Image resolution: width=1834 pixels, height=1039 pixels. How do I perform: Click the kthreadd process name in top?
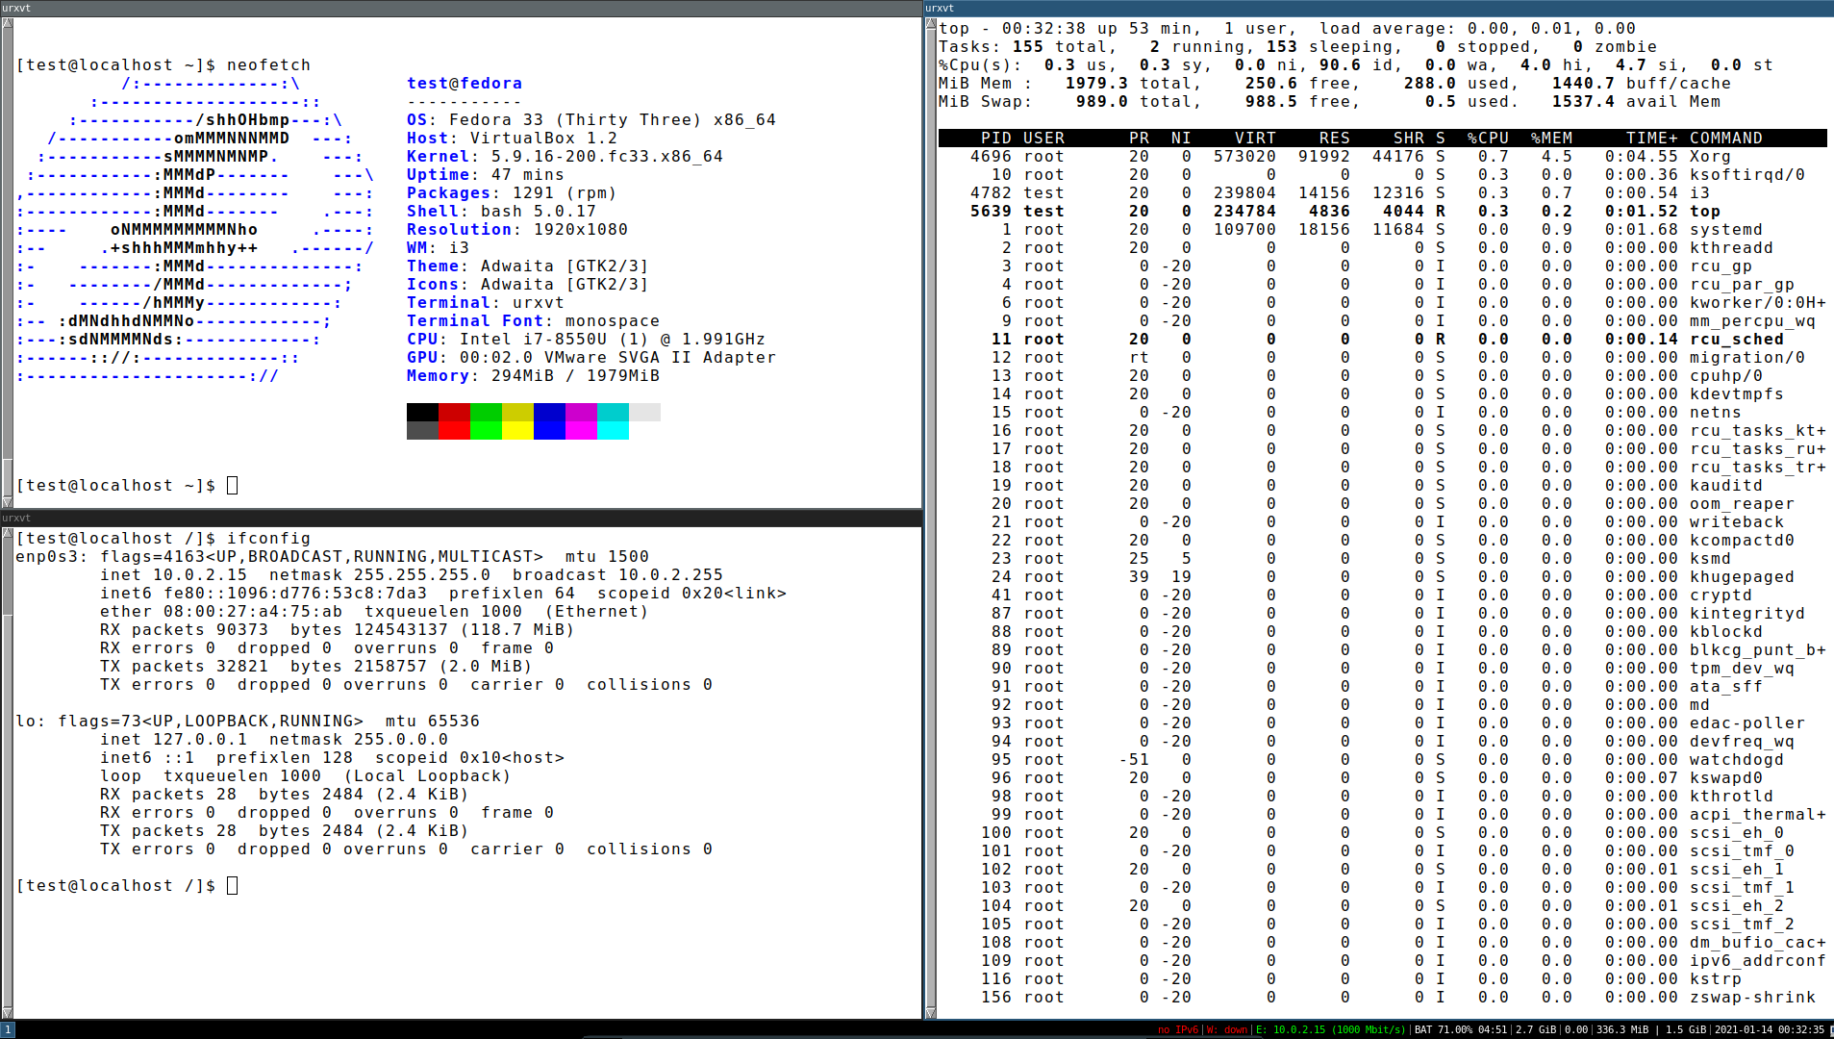[x=1732, y=248]
